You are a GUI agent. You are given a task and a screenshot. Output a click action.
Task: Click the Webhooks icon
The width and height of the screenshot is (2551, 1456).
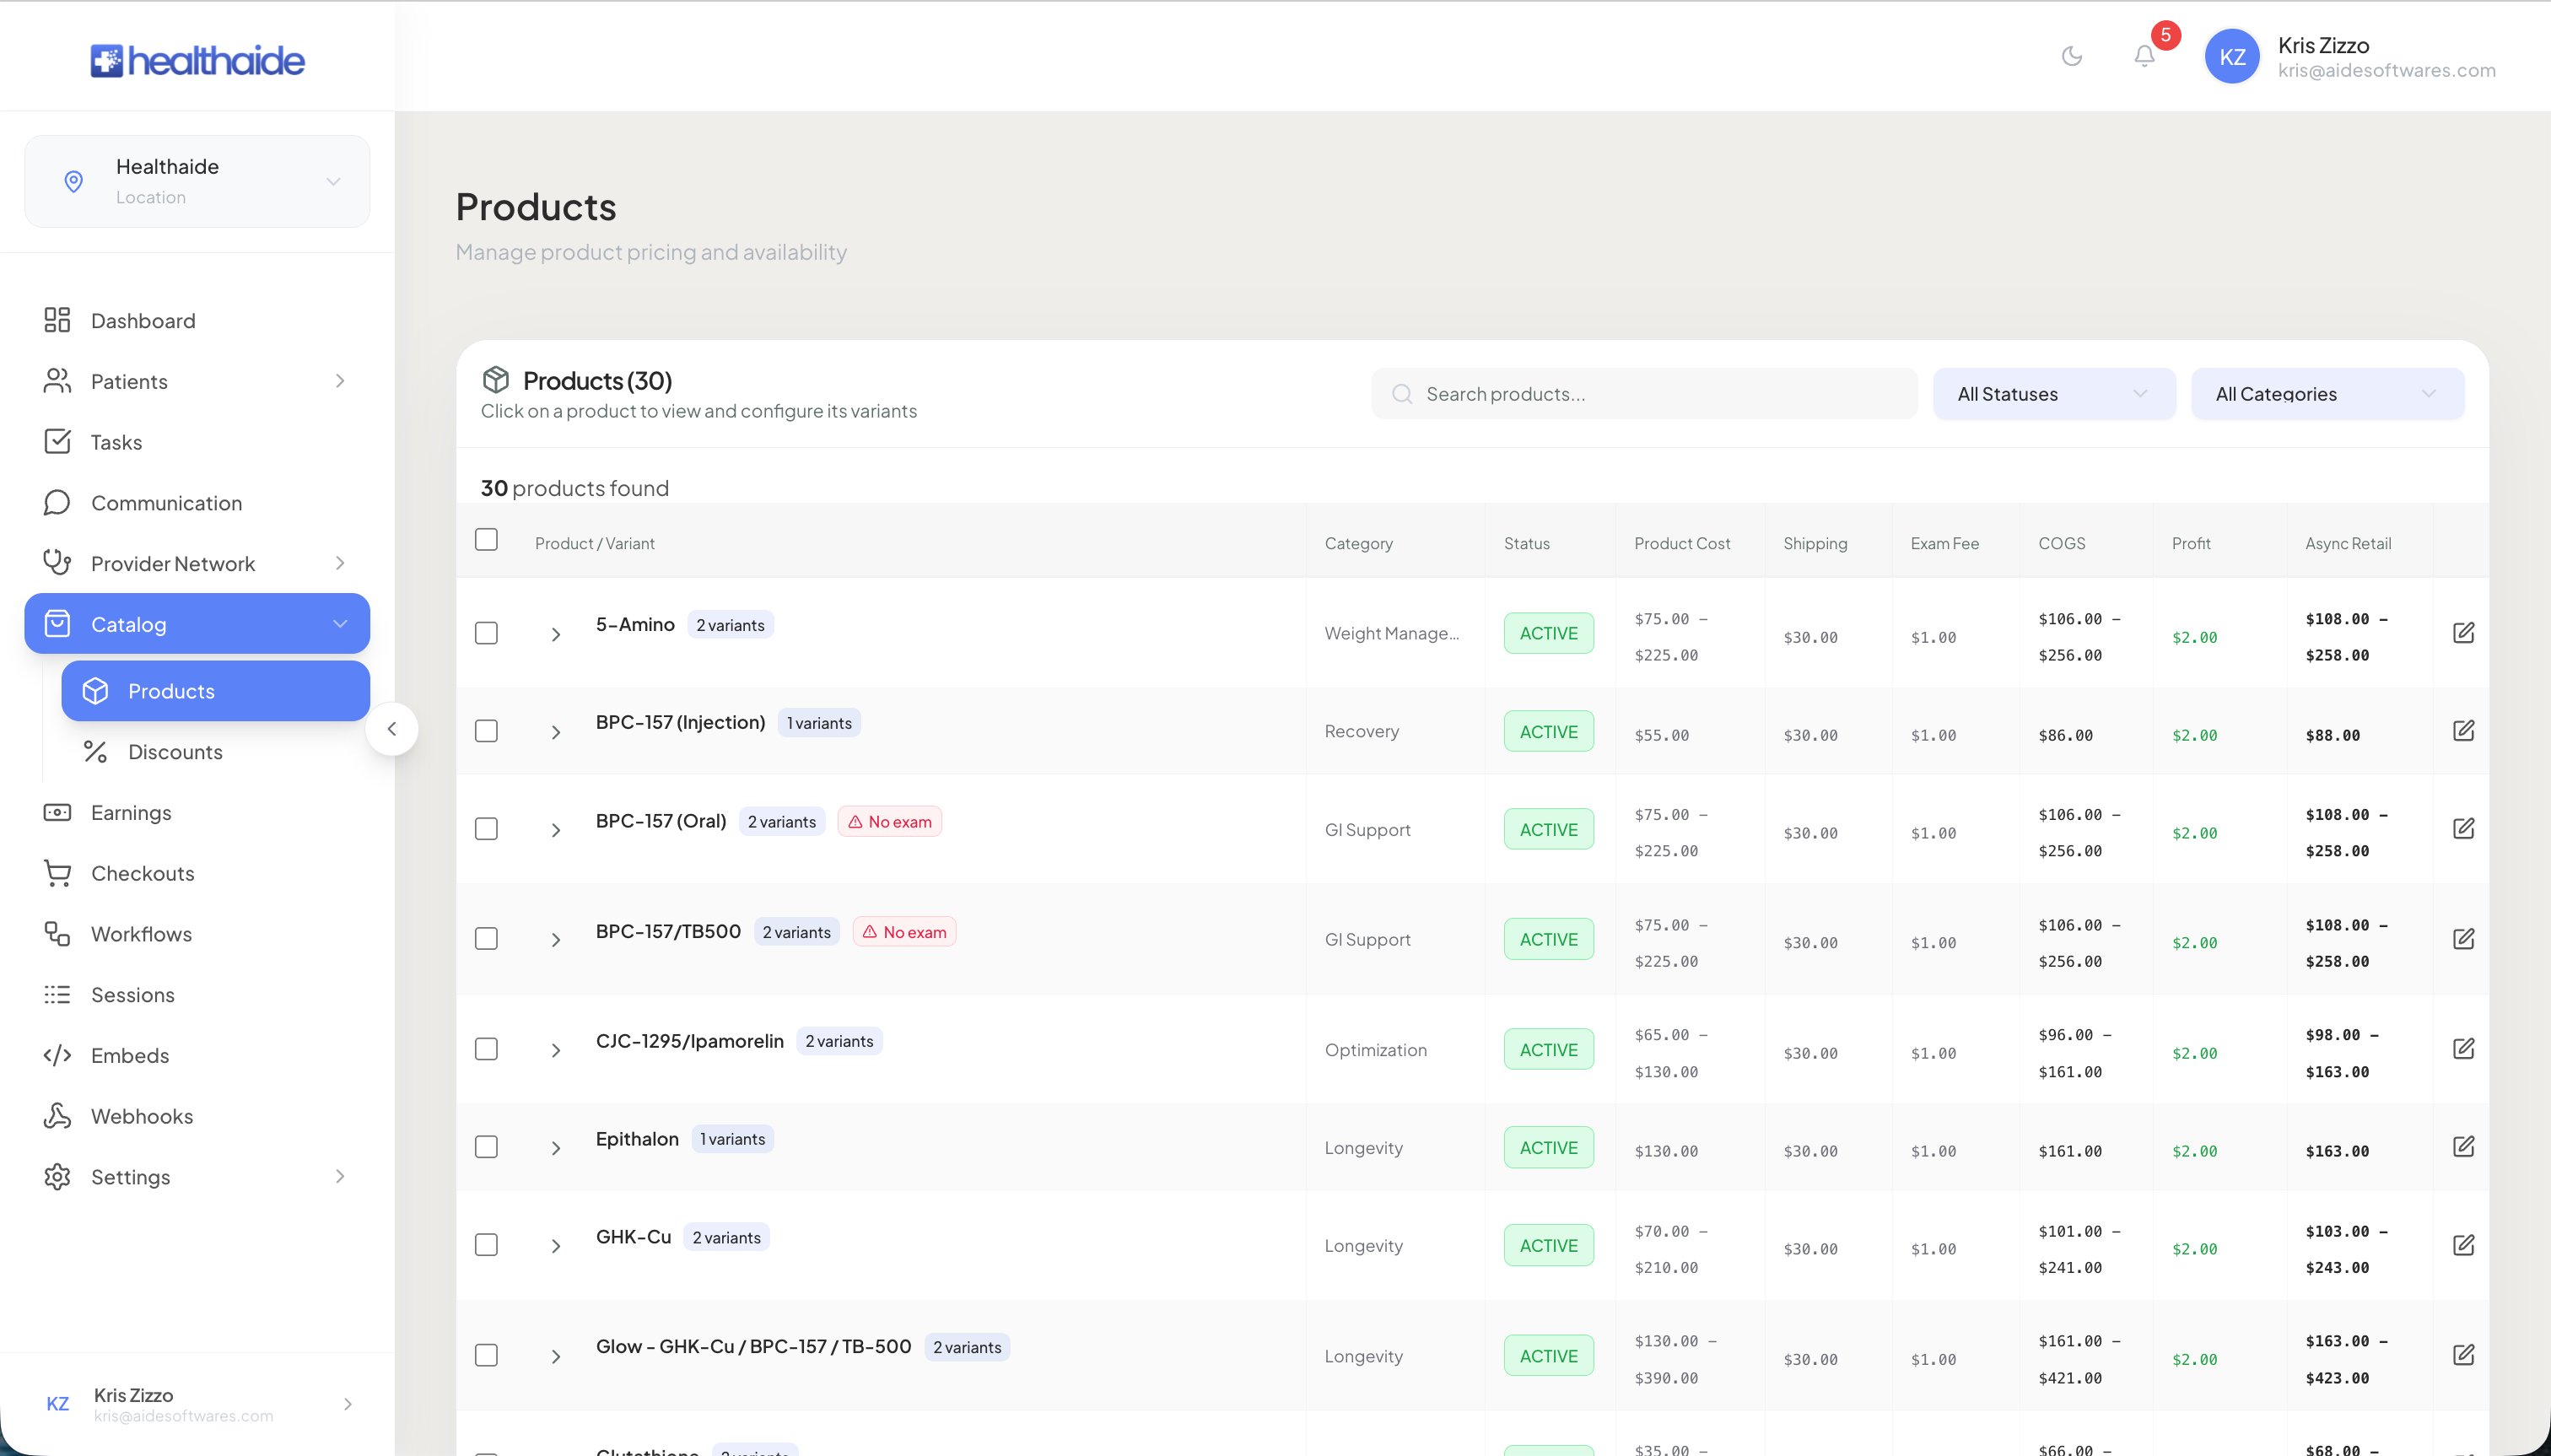tap(57, 1116)
